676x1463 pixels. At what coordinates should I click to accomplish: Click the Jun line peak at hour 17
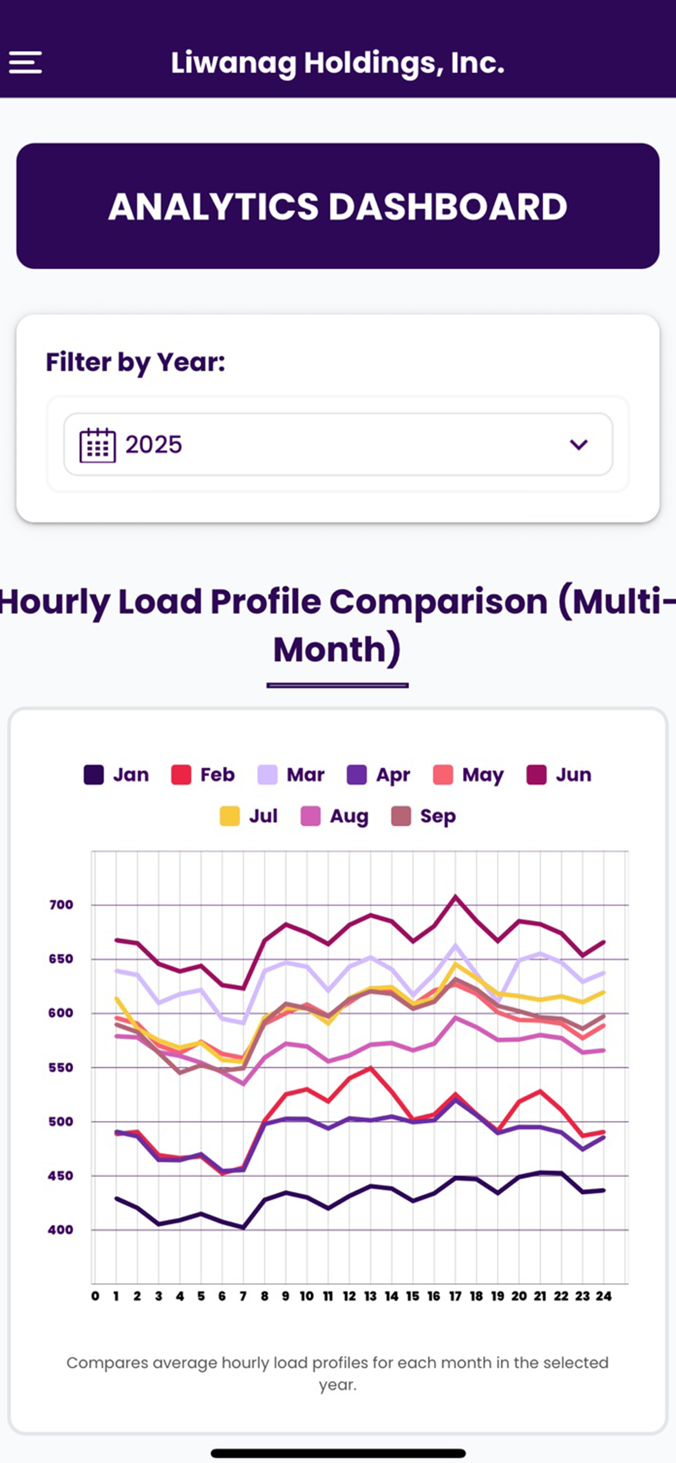(x=455, y=896)
